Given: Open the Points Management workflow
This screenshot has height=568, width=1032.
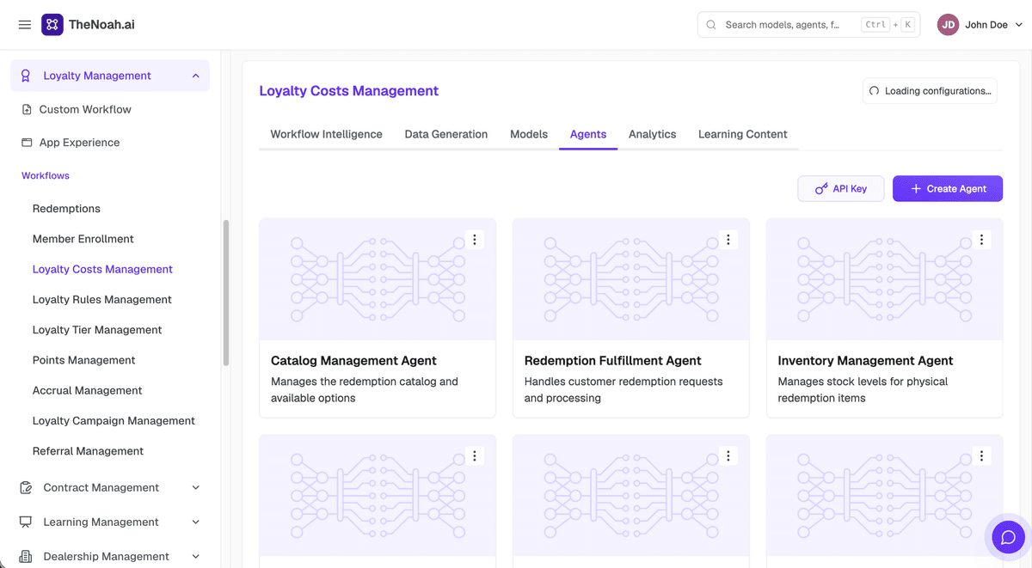Looking at the screenshot, I should point(84,360).
